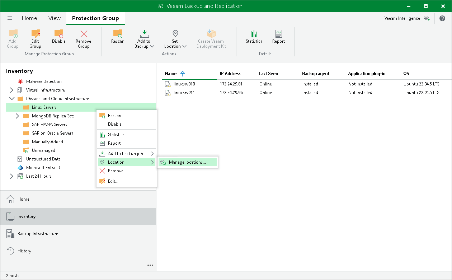
Task: Select Unmanaged folder
Action: pyautogui.click(x=43, y=150)
